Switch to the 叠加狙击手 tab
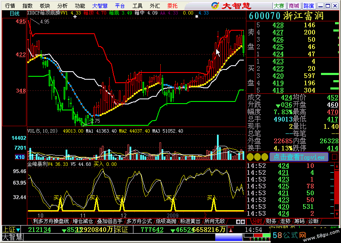The width and height of the screenshot is (341, 243). point(110,221)
